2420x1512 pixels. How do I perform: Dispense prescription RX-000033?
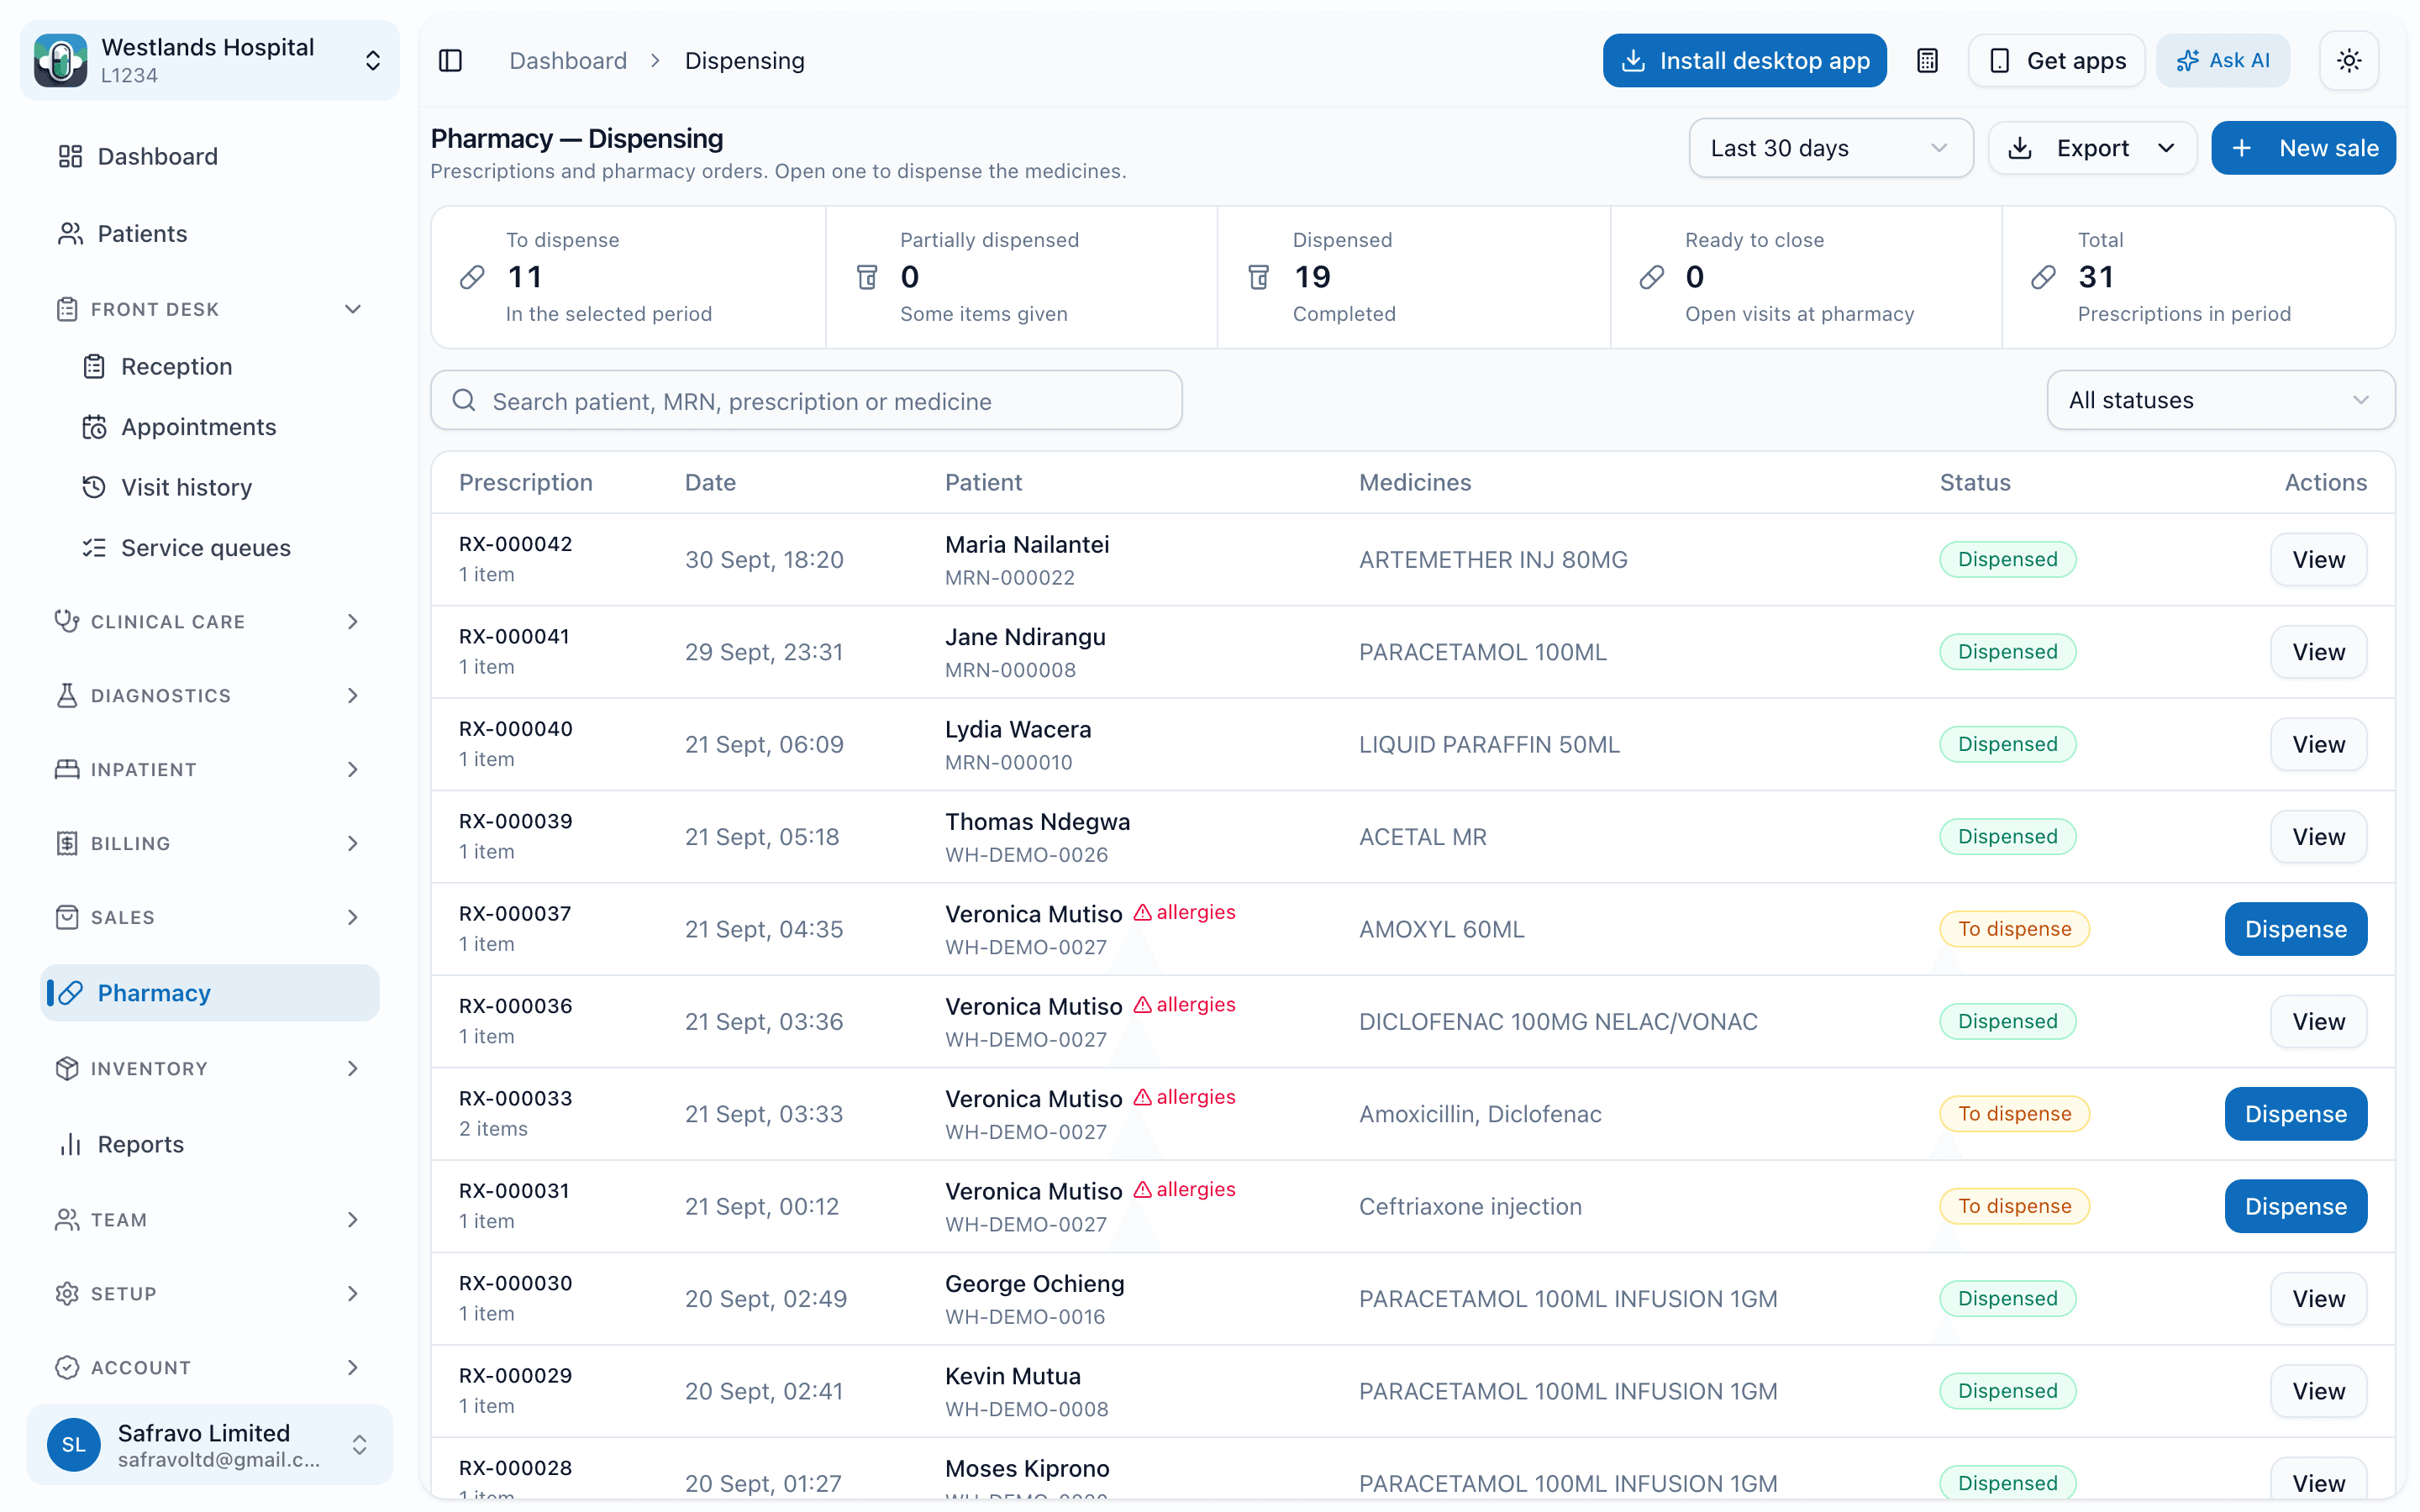(x=2295, y=1114)
